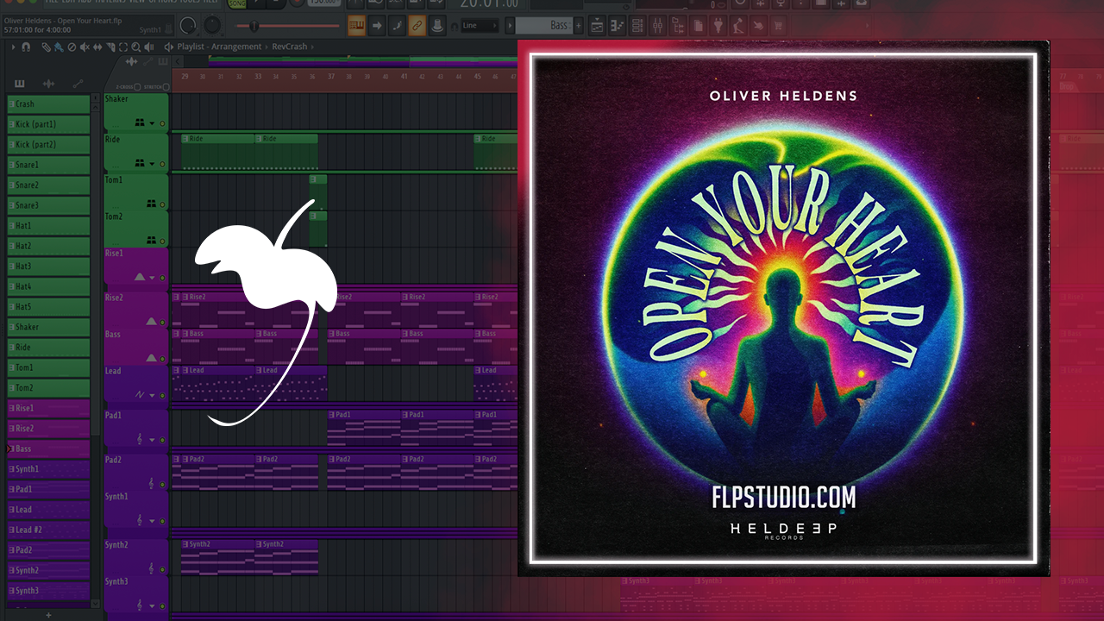Expand the Shaker track dropdown arrow

point(153,123)
